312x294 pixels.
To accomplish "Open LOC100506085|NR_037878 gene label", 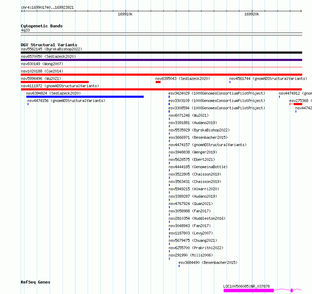I will tap(246, 286).
